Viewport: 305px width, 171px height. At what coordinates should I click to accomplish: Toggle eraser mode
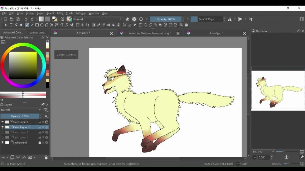tap(127, 19)
